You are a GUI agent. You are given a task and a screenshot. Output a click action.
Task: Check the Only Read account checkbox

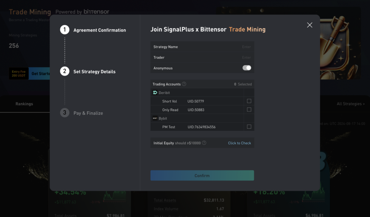coord(249,110)
